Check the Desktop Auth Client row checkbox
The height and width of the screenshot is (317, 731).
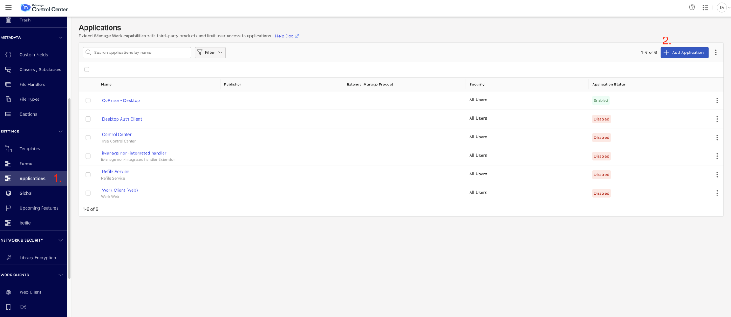click(88, 119)
